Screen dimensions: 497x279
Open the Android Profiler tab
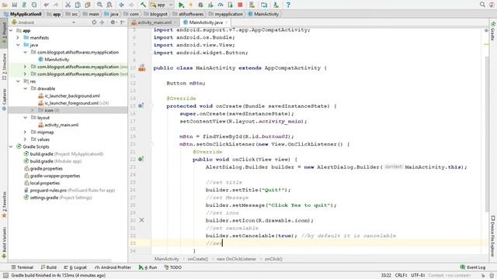pyautogui.click(x=113, y=267)
